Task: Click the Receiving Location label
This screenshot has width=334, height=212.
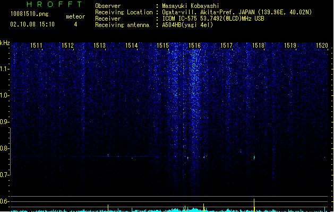Action: (124, 12)
